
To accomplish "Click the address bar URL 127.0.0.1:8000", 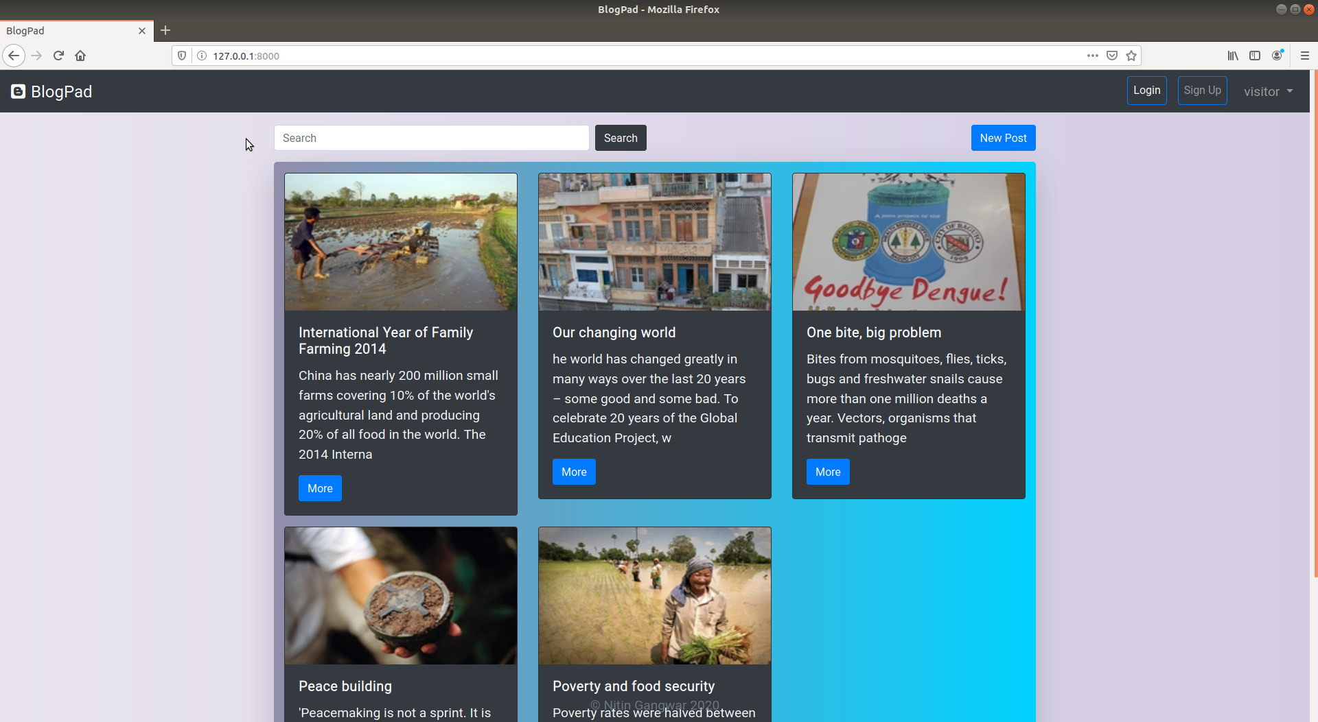I will [246, 56].
